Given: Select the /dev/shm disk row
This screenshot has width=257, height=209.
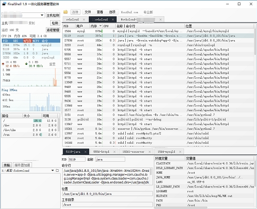Looking at the screenshot, I should click(x=30, y=130).
